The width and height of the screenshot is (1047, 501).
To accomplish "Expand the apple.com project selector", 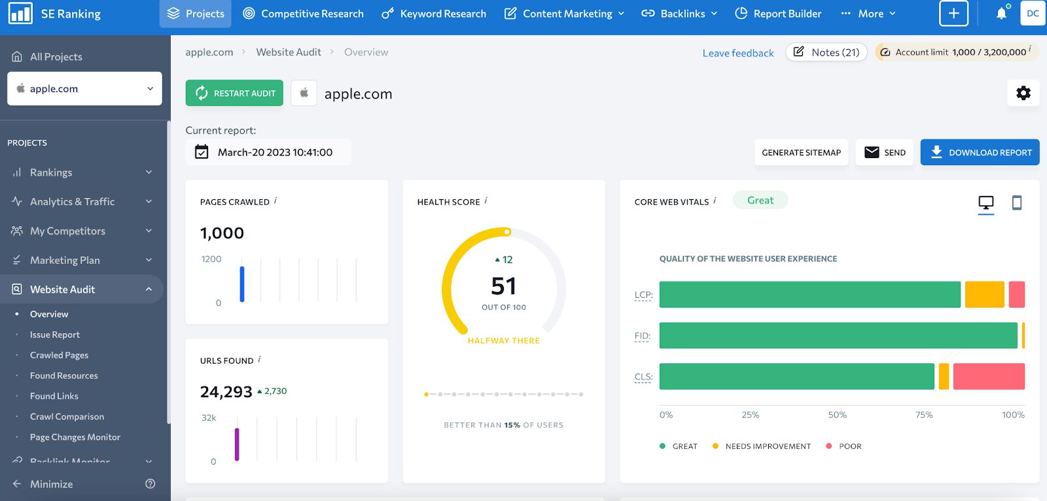I will click(84, 88).
